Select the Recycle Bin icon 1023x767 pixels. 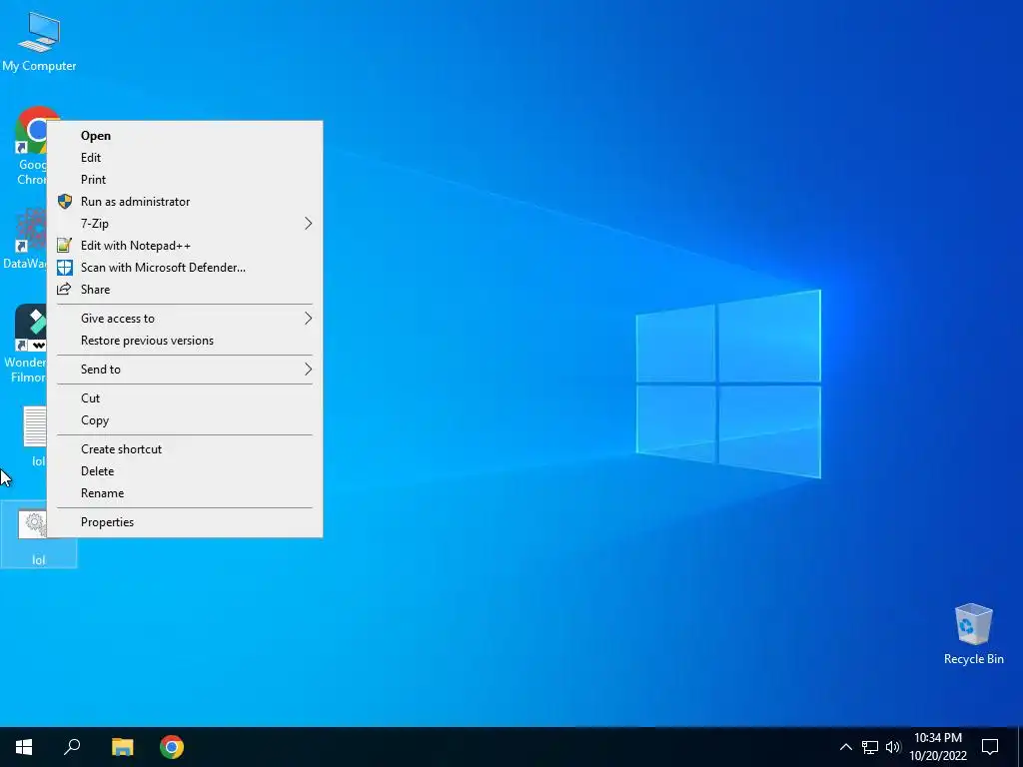[x=973, y=633]
